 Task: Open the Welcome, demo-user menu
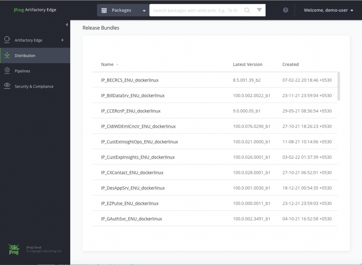coord(328,10)
